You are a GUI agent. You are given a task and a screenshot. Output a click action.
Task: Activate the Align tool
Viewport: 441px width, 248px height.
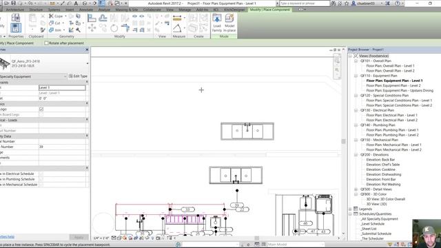[92, 19]
